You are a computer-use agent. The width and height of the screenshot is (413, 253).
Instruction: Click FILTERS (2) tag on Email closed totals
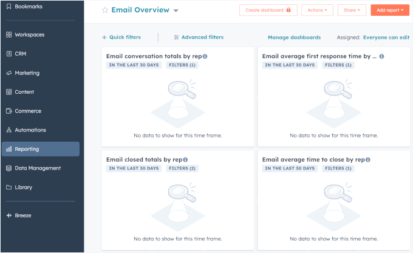[180, 168]
